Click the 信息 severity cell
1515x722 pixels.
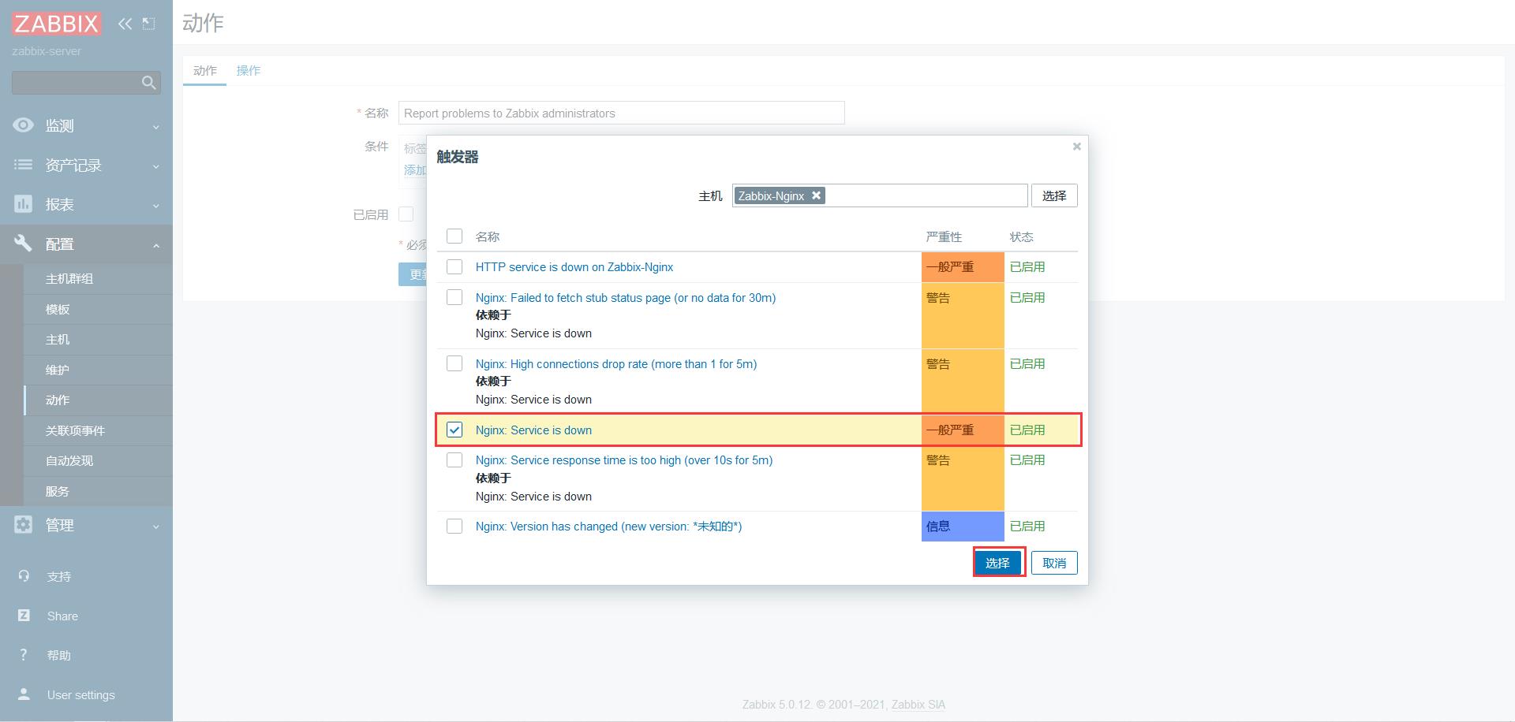tap(963, 527)
